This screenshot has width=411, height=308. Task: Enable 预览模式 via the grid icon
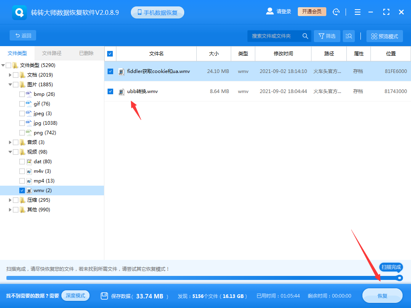pyautogui.click(x=385, y=36)
